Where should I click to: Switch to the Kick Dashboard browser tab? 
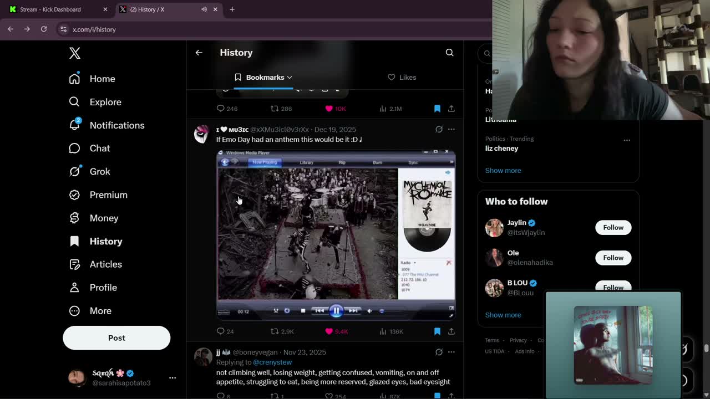58,9
